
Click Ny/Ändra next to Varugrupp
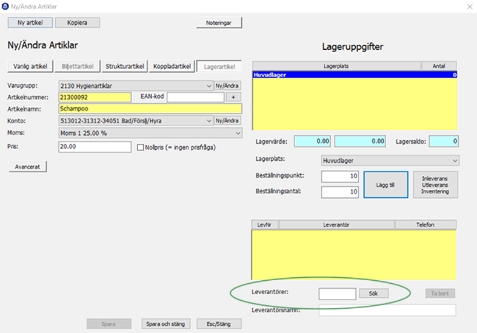coord(227,86)
